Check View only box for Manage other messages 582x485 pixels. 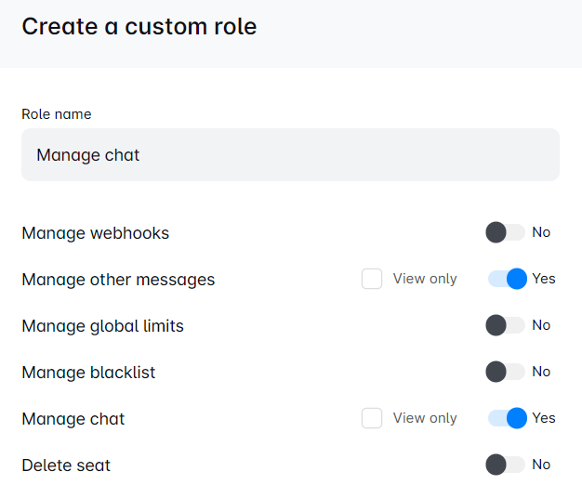coord(372,279)
